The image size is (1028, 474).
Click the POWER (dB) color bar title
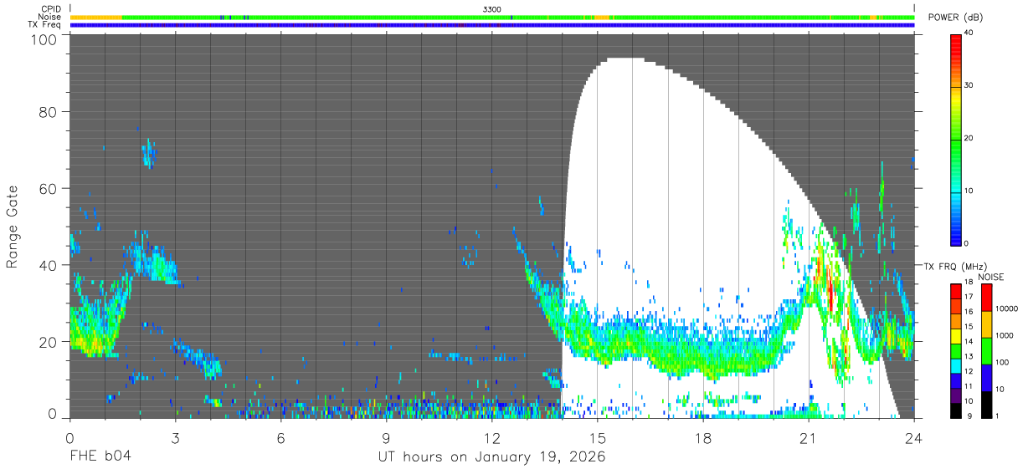pyautogui.click(x=955, y=17)
